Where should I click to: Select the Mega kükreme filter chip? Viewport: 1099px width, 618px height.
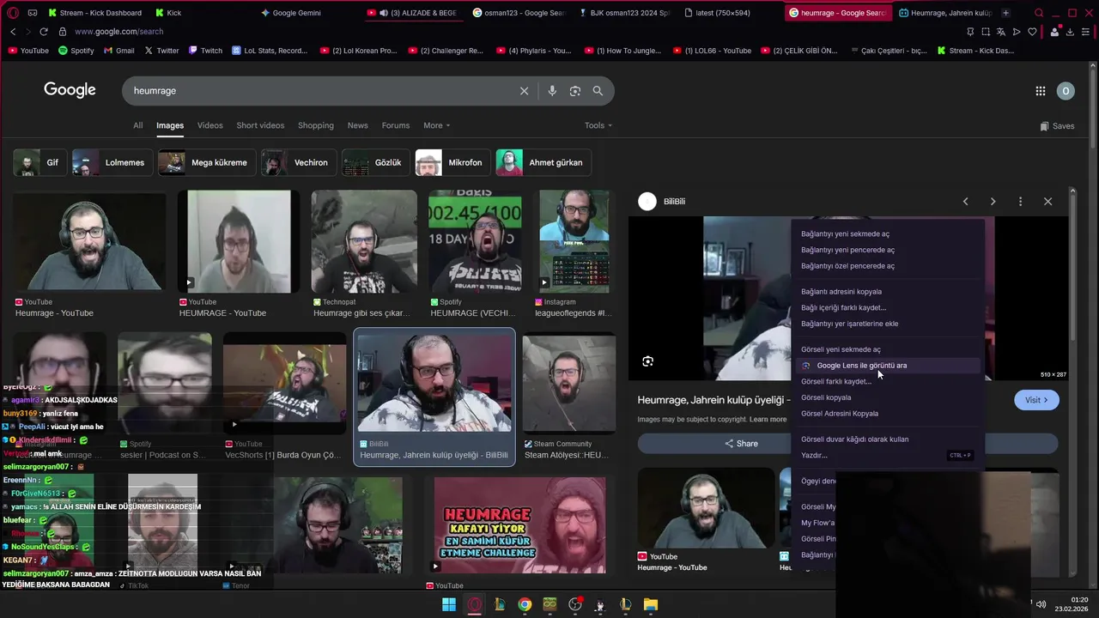coord(207,162)
